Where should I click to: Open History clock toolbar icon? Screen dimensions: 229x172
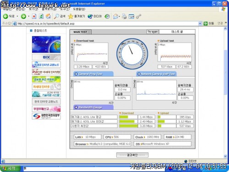(x=107, y=17)
